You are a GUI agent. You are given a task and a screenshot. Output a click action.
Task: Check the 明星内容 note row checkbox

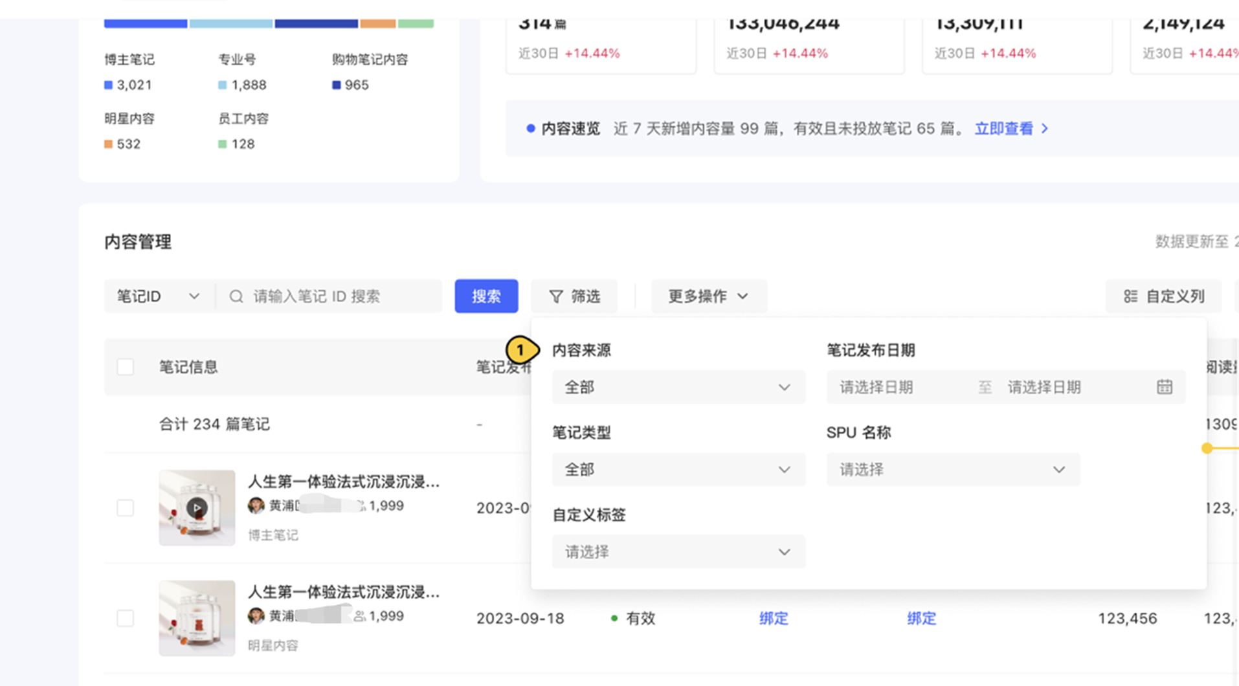[x=126, y=618]
